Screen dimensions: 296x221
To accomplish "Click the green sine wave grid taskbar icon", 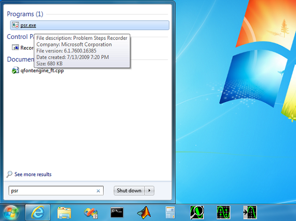I will click(x=223, y=212).
